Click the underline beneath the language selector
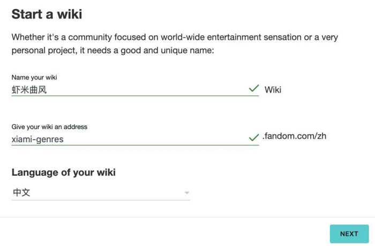The height and width of the screenshot is (246, 375). 101,201
